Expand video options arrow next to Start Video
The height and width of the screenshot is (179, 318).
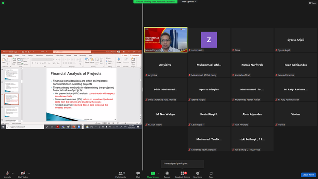pyautogui.click(x=29, y=173)
